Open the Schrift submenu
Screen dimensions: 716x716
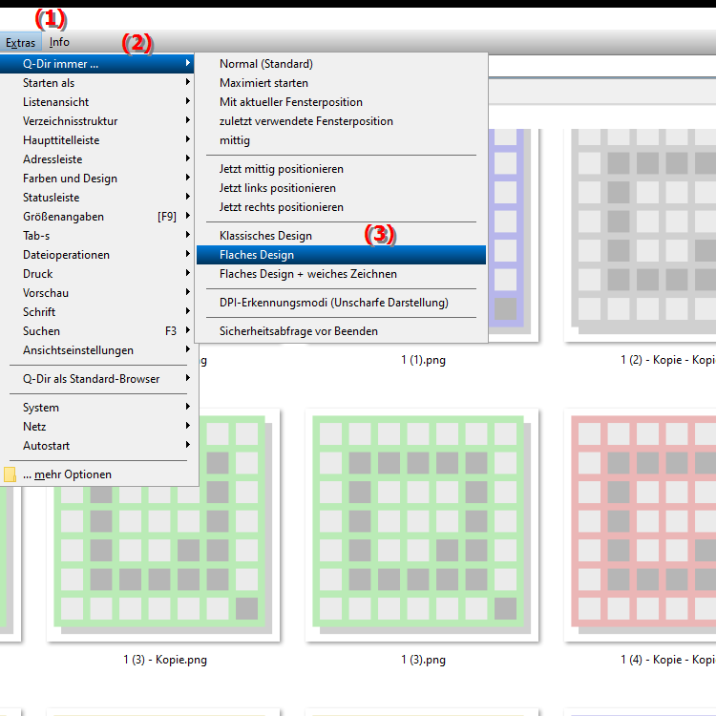tap(97, 312)
